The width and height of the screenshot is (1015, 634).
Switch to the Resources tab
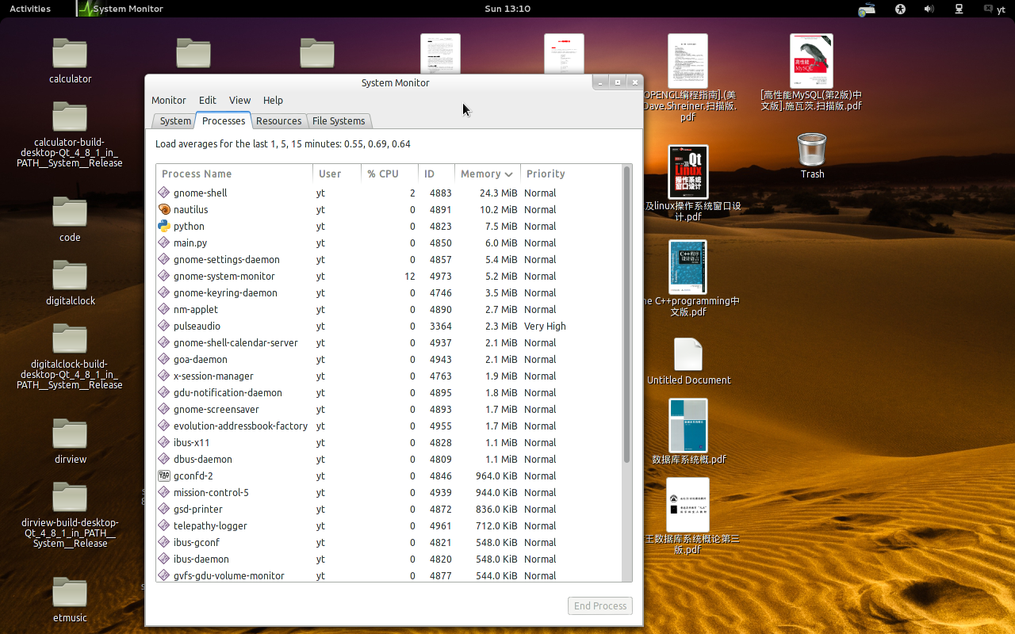278,120
